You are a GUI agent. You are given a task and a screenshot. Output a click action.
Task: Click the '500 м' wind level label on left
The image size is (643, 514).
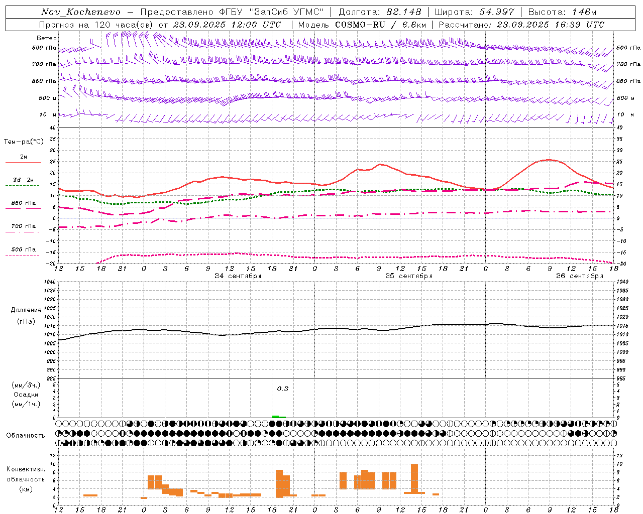point(48,98)
